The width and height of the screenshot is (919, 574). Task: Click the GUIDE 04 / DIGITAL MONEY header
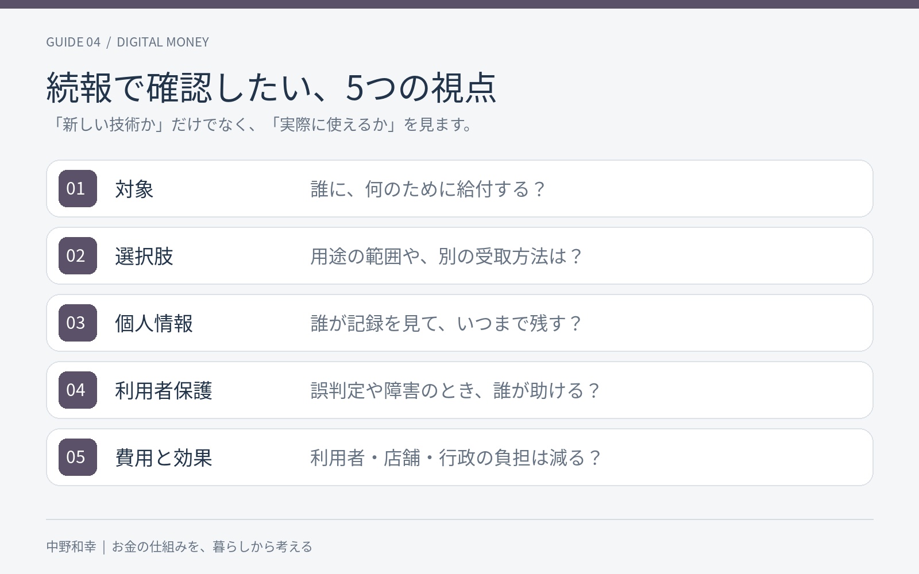click(128, 42)
